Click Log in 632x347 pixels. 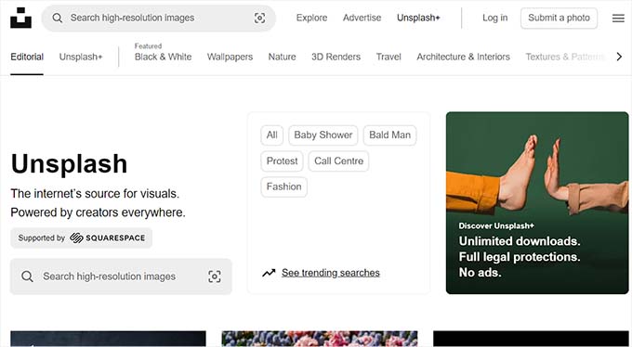[495, 18]
